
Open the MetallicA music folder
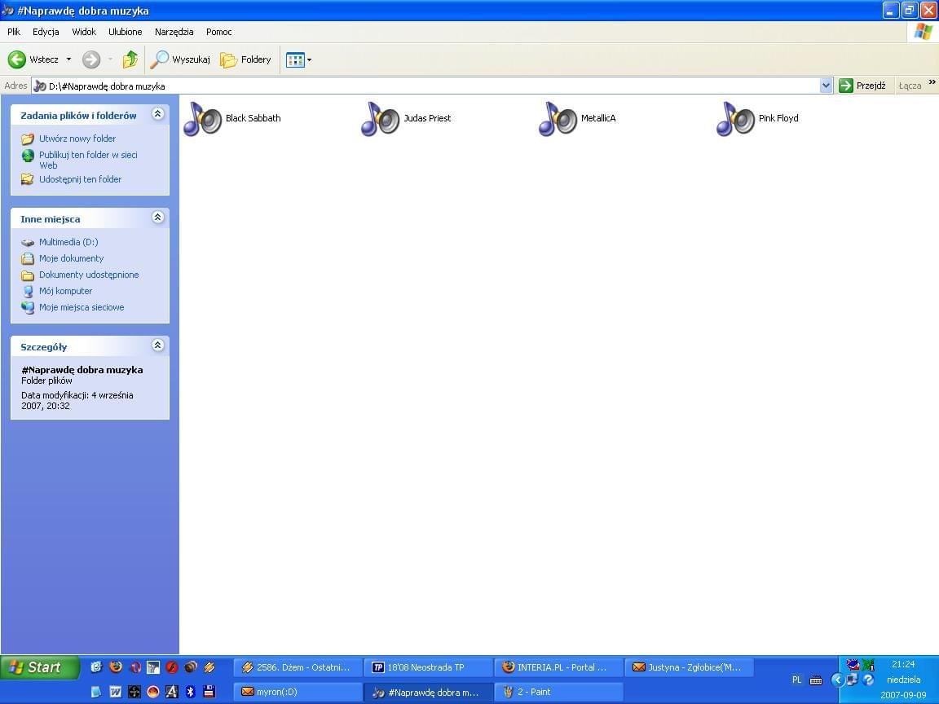coord(578,118)
